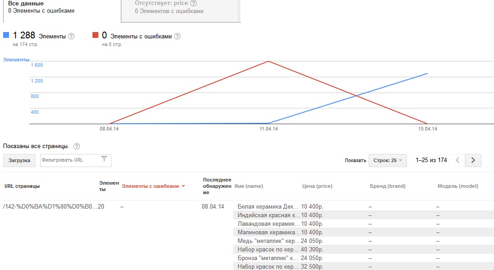Select Белая керамика item row
This screenshot has height=270, width=494.
click(268, 207)
